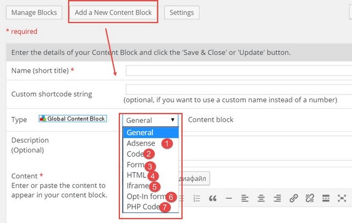
Task: Click the insert link chain icon
Action: [293, 198]
